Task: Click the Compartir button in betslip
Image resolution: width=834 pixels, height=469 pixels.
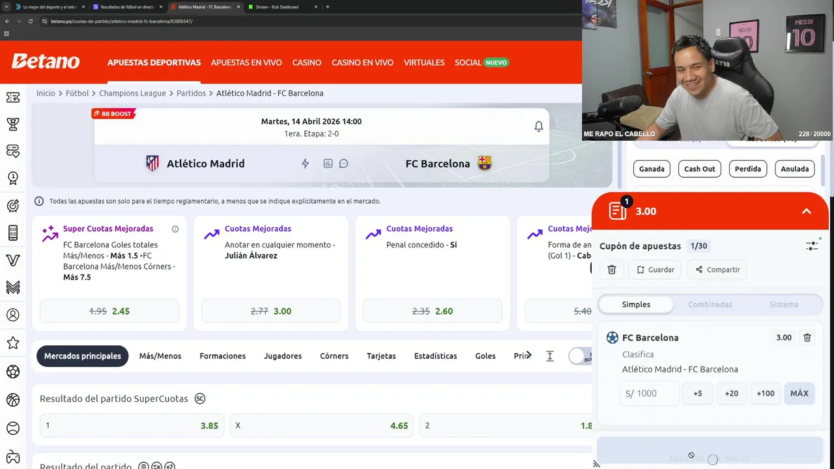Action: click(x=717, y=270)
